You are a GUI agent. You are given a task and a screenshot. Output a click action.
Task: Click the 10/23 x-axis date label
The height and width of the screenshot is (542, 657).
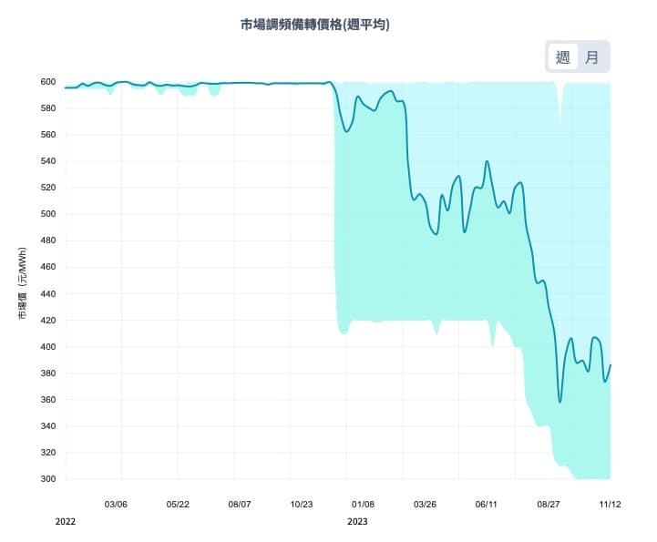[301, 504]
